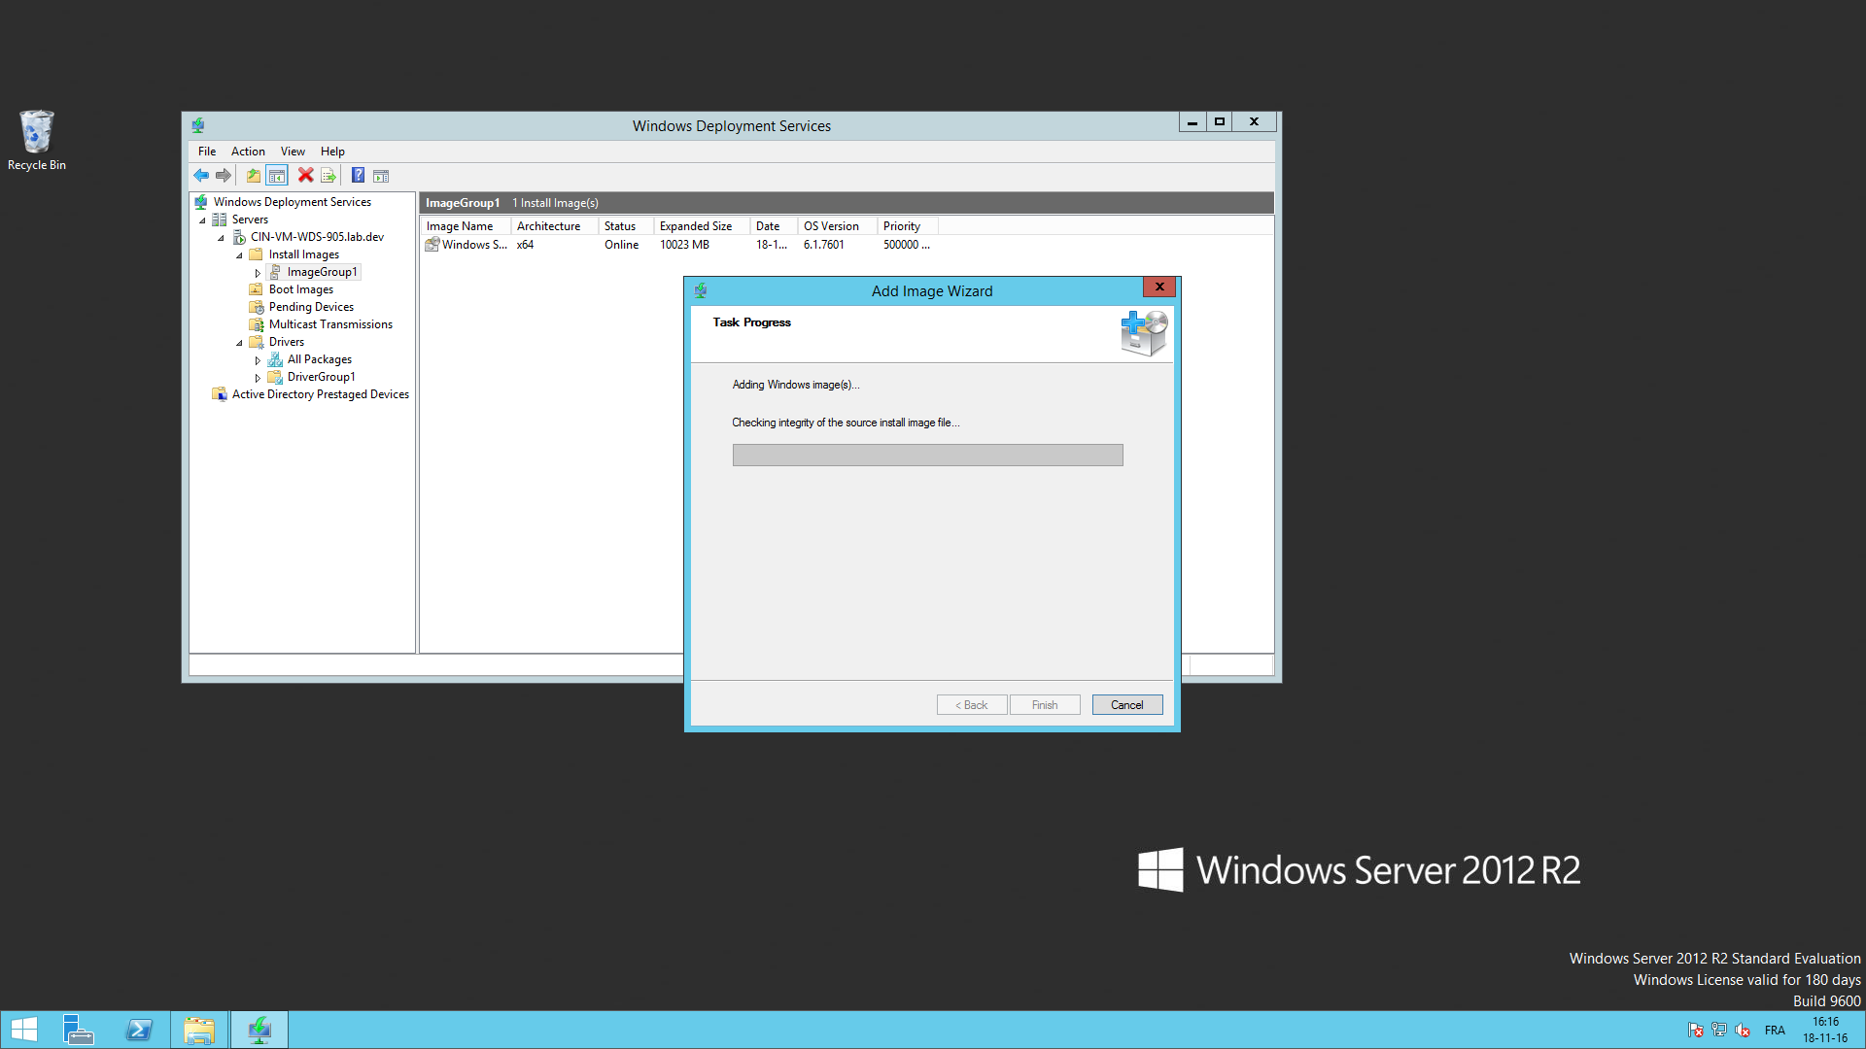Open Help via the blue question mark icon
This screenshot has height=1049, width=1866.
click(x=358, y=176)
